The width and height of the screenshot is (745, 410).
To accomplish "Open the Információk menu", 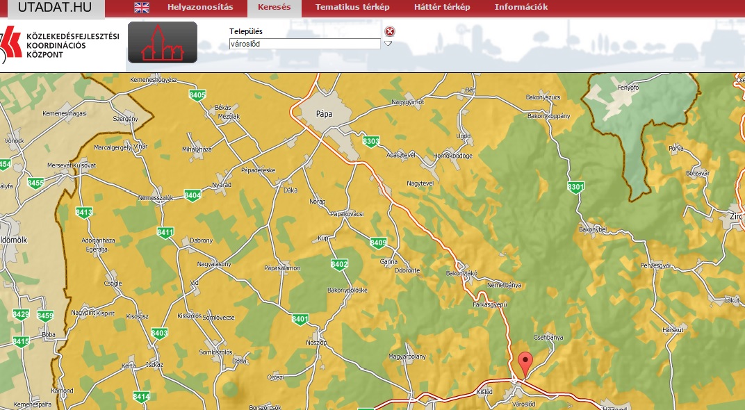I will click(521, 8).
